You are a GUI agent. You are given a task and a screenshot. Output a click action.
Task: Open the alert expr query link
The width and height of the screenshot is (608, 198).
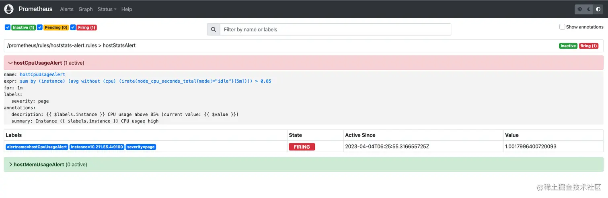(x=146, y=81)
